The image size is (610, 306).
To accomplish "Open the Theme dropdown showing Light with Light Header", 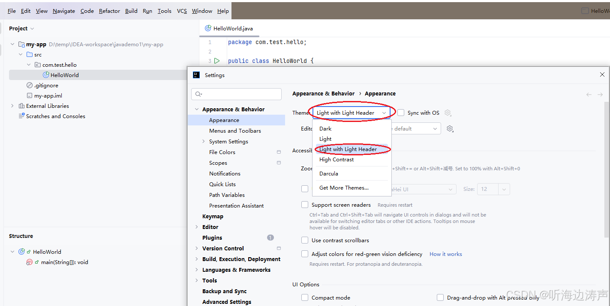I will [352, 113].
